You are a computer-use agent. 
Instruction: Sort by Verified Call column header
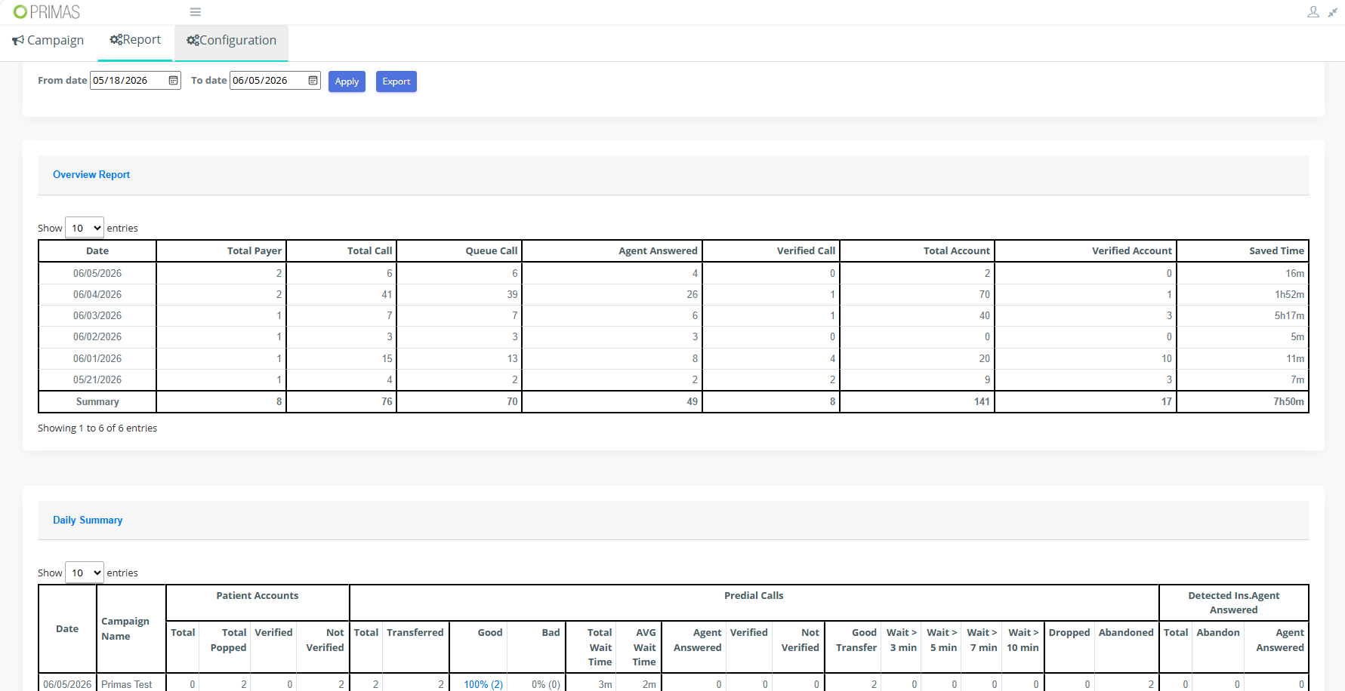(771, 251)
